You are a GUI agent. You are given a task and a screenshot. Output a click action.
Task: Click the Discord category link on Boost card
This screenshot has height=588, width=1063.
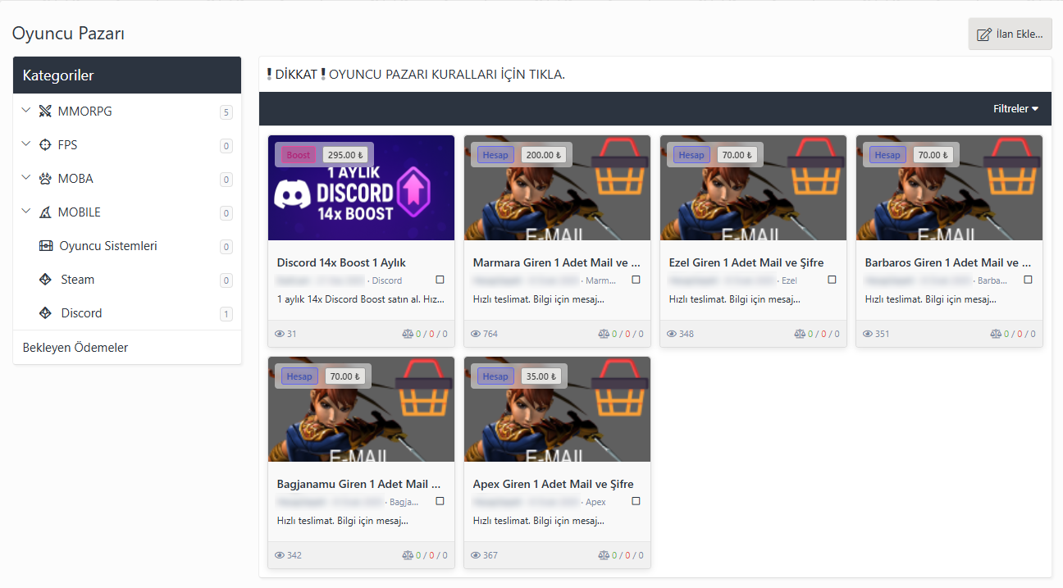(x=387, y=280)
